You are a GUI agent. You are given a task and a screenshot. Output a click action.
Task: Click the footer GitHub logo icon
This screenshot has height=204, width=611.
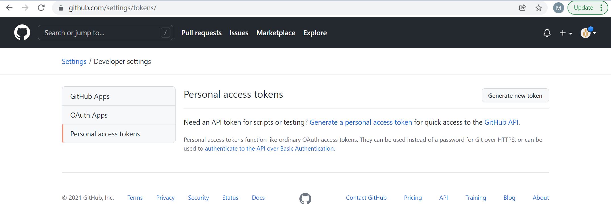[305, 198]
